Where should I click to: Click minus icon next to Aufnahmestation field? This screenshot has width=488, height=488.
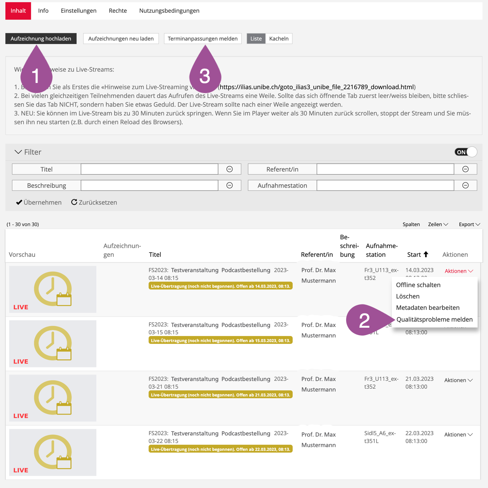[x=465, y=185]
